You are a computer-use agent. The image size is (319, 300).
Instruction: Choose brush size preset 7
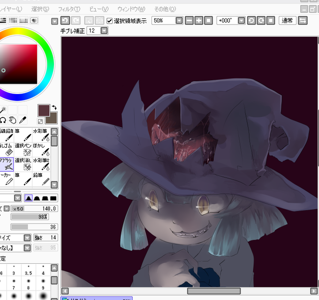(14, 284)
